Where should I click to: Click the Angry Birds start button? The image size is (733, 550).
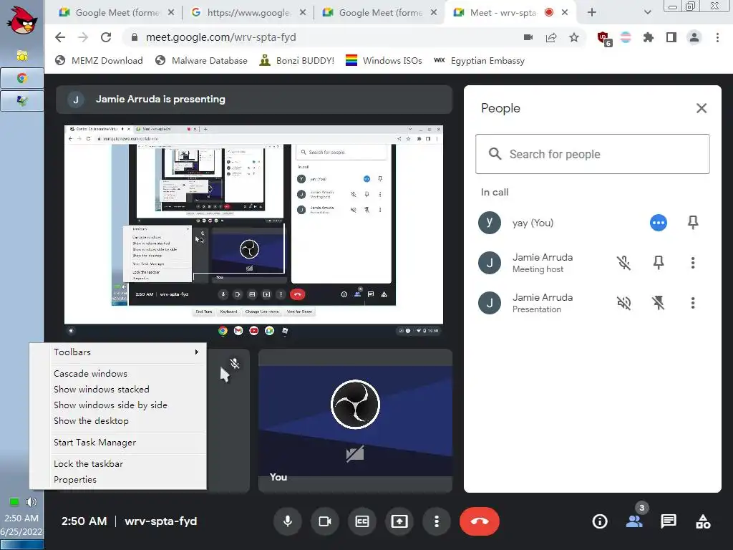click(22, 19)
